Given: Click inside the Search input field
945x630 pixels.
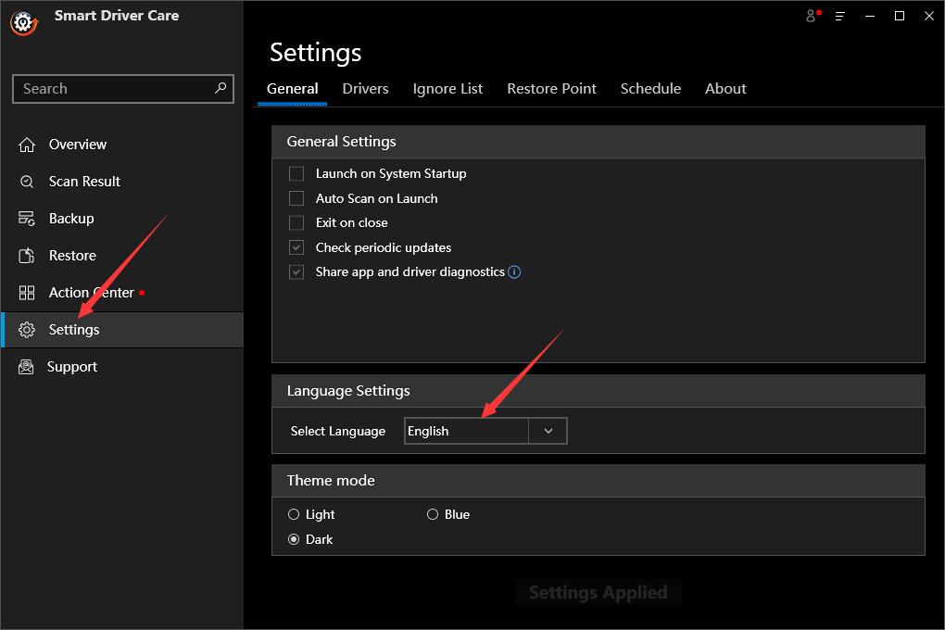Looking at the screenshot, I should point(111,89).
